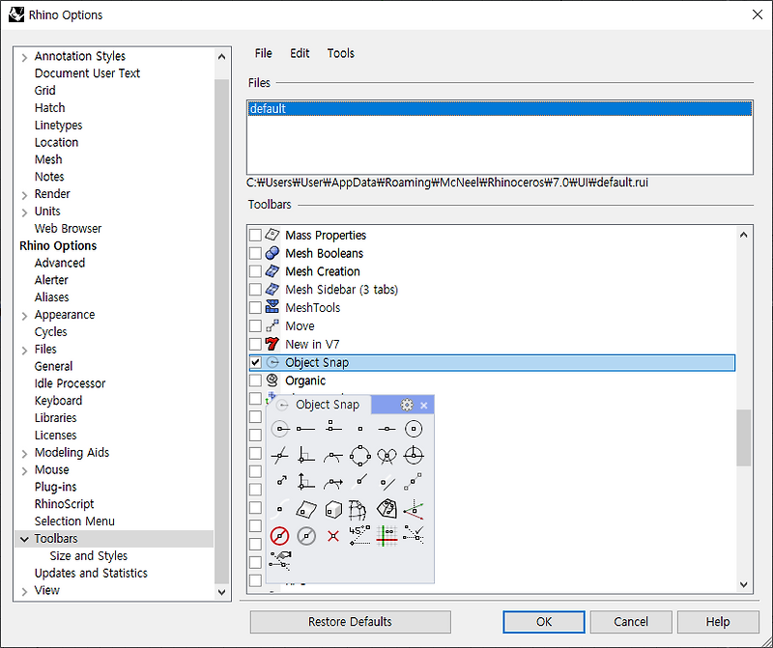The width and height of the screenshot is (773, 648).
Task: Open the Object Snap toolbar gear settings
Action: (406, 405)
